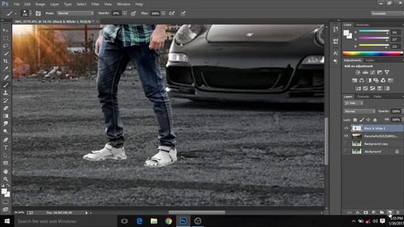
Task: Open Google Chrome from the taskbar
Action: [169, 221]
